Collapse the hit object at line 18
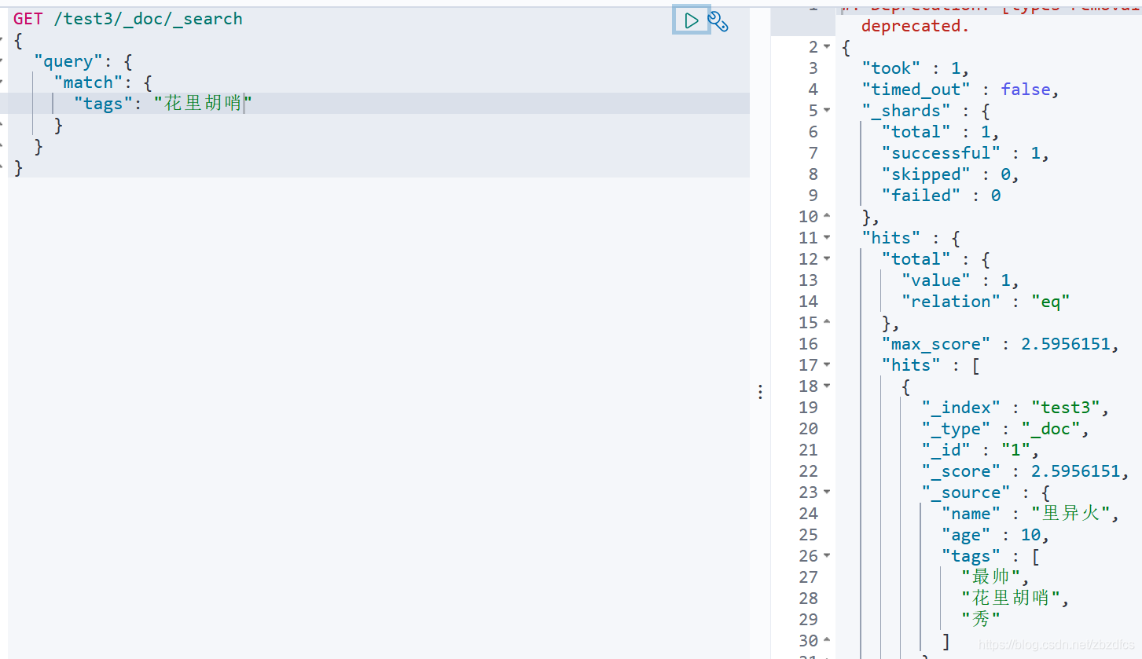This screenshot has width=1142, height=659. (x=826, y=386)
